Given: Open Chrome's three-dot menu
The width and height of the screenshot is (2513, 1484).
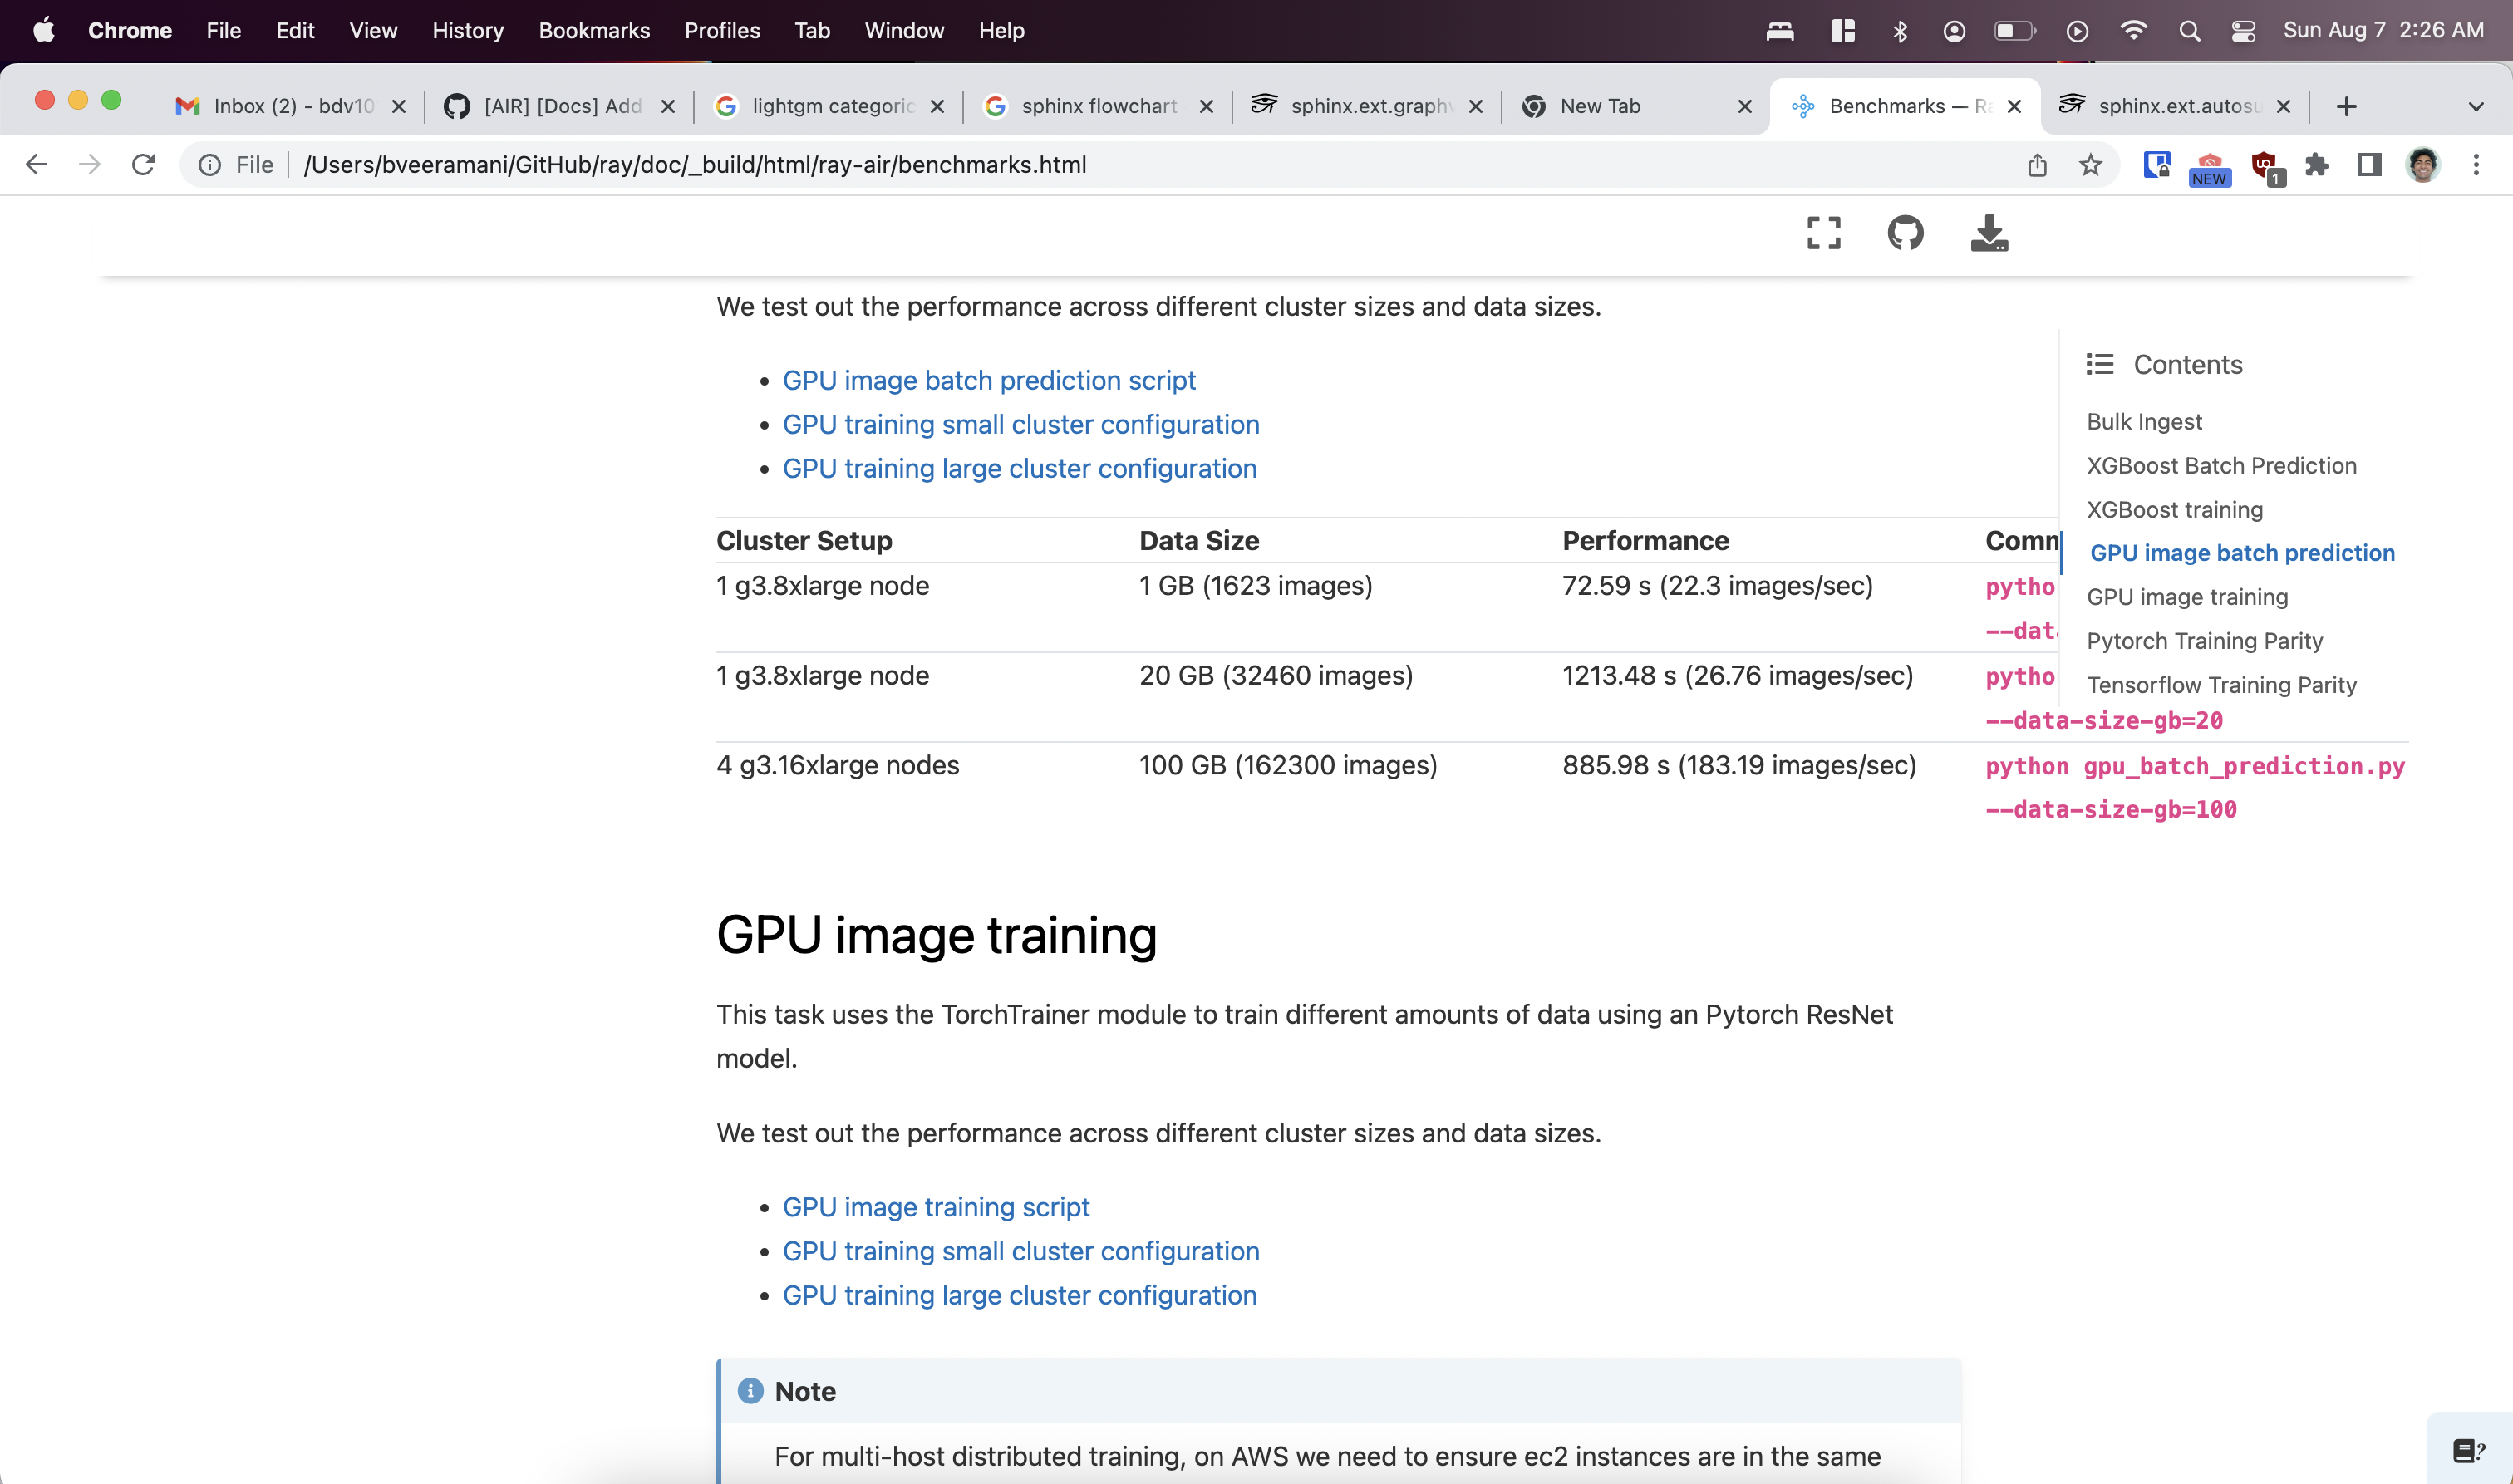Looking at the screenshot, I should tap(2476, 165).
